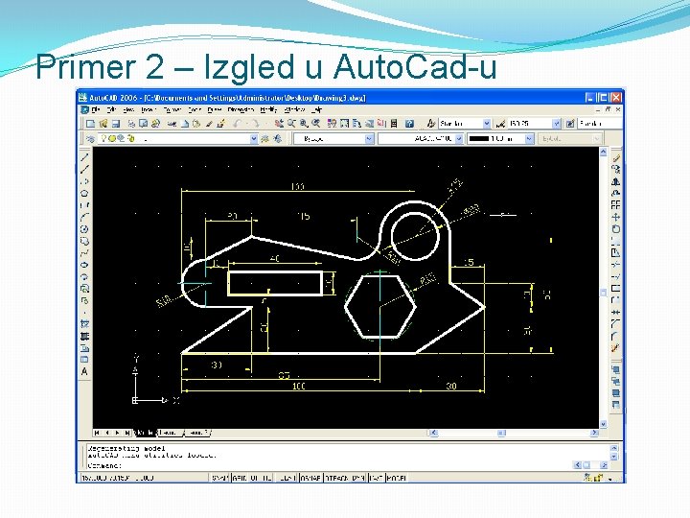Select the Multiline Text A tool
Screen dimensions: 690x518
(x=84, y=372)
